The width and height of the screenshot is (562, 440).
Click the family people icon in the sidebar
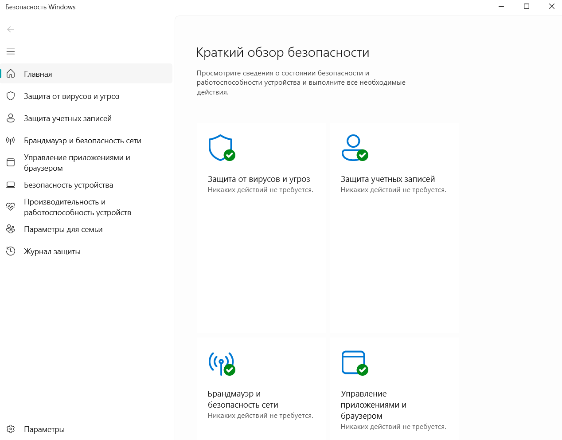click(x=11, y=229)
